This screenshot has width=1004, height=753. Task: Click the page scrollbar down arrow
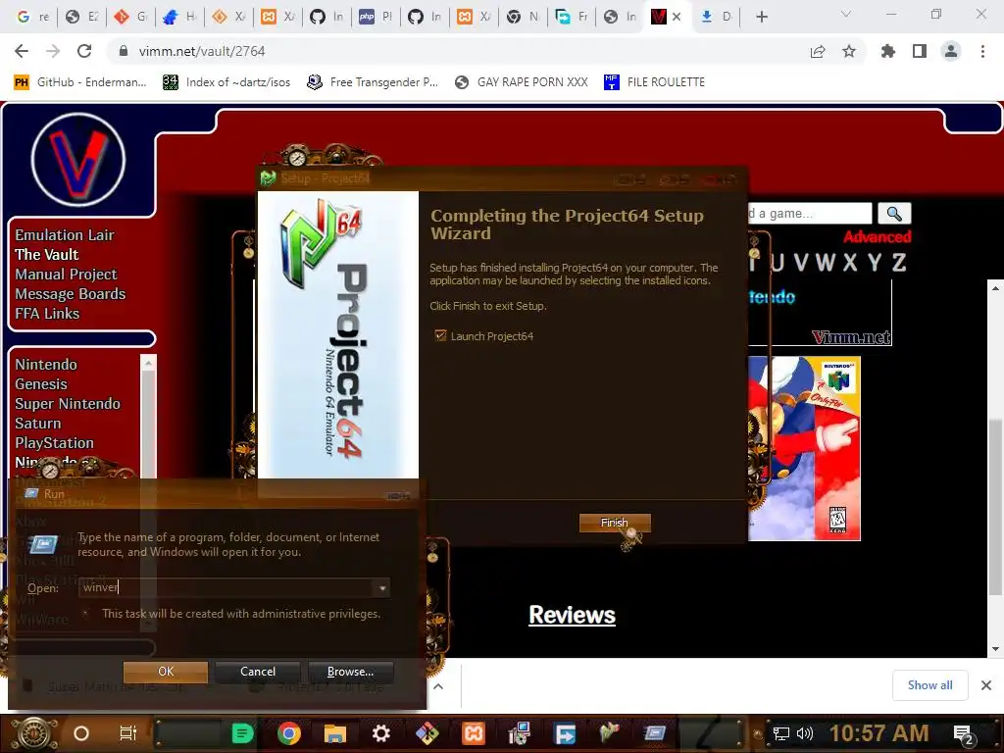pos(995,649)
